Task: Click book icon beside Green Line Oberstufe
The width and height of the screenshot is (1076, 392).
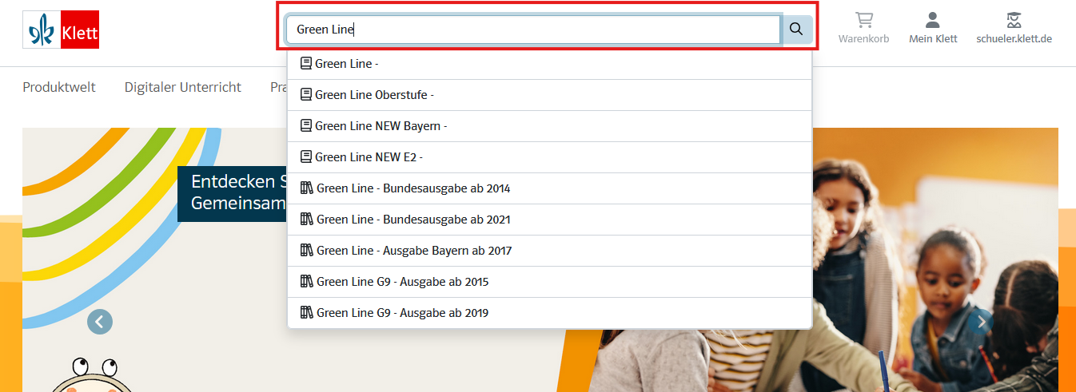Action: [x=305, y=94]
